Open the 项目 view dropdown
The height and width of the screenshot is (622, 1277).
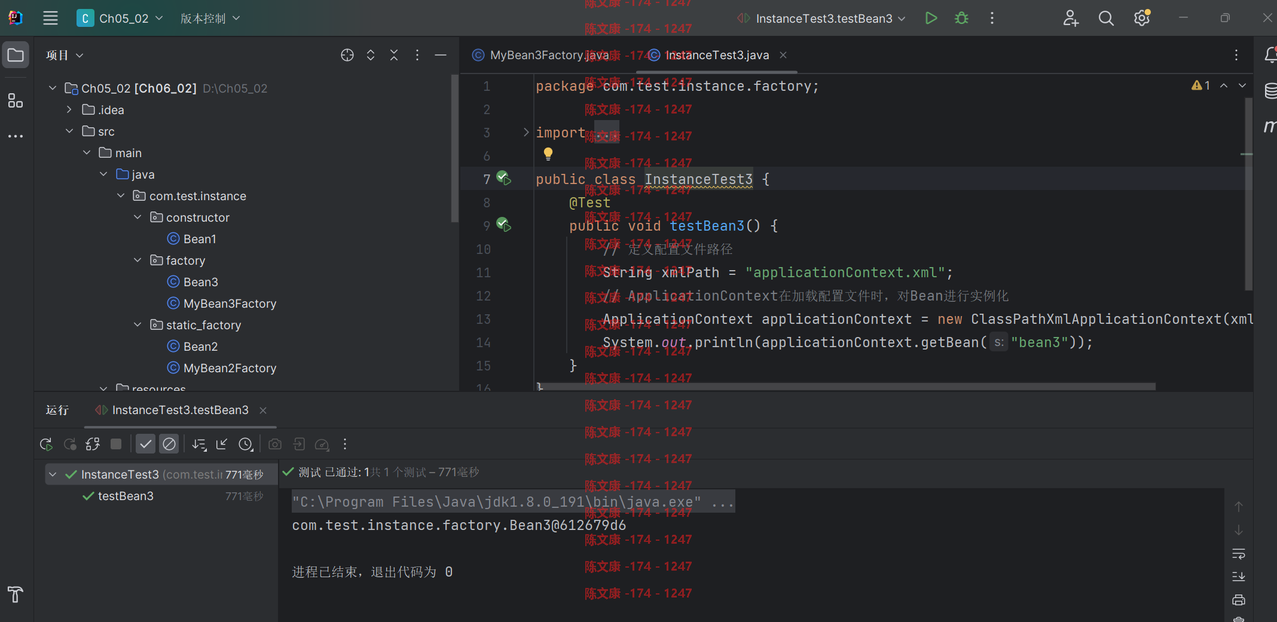click(65, 55)
